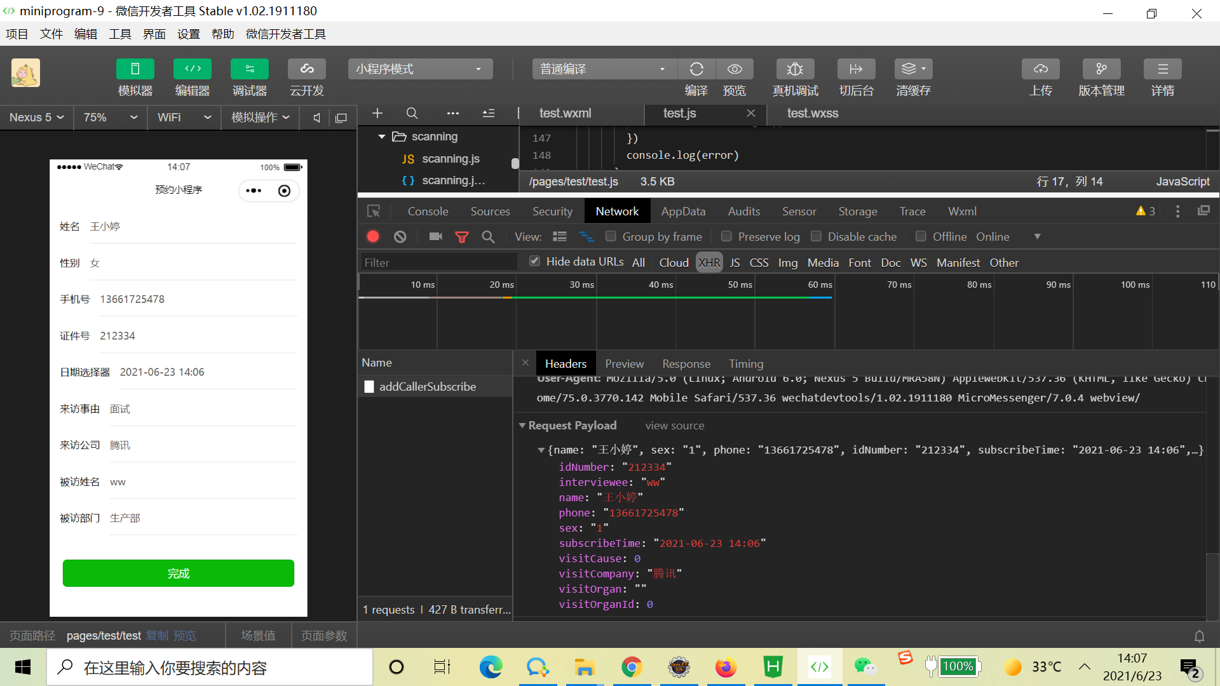Toggle the Hide data URLs checkbox
This screenshot has height=686, width=1220.
534,261
